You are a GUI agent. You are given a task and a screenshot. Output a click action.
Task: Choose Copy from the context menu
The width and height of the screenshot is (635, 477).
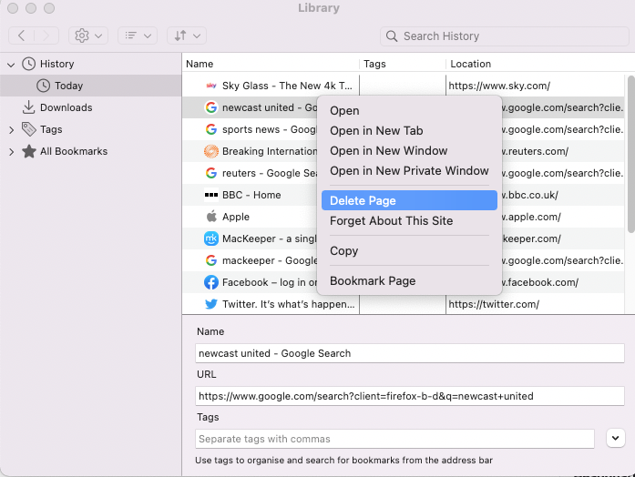(409, 251)
